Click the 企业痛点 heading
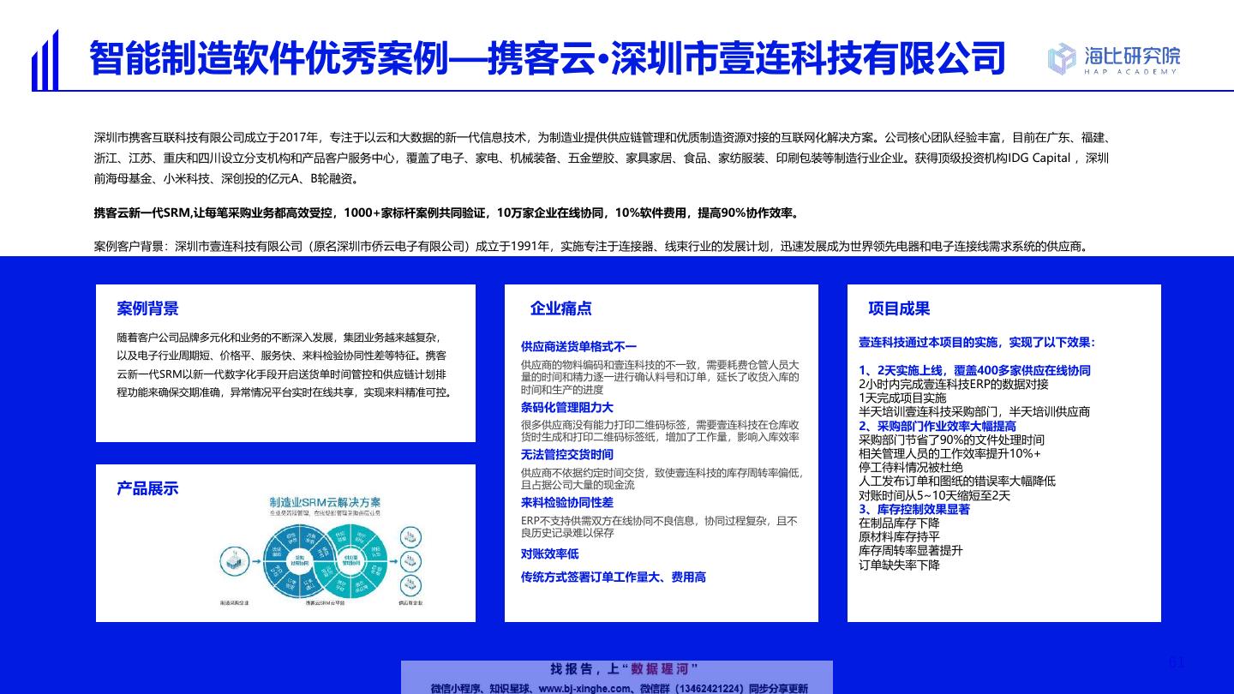Viewport: 1234px width, 694px height. (x=560, y=308)
